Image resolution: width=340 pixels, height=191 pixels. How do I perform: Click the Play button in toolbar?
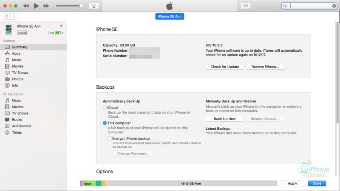coord(36,6)
